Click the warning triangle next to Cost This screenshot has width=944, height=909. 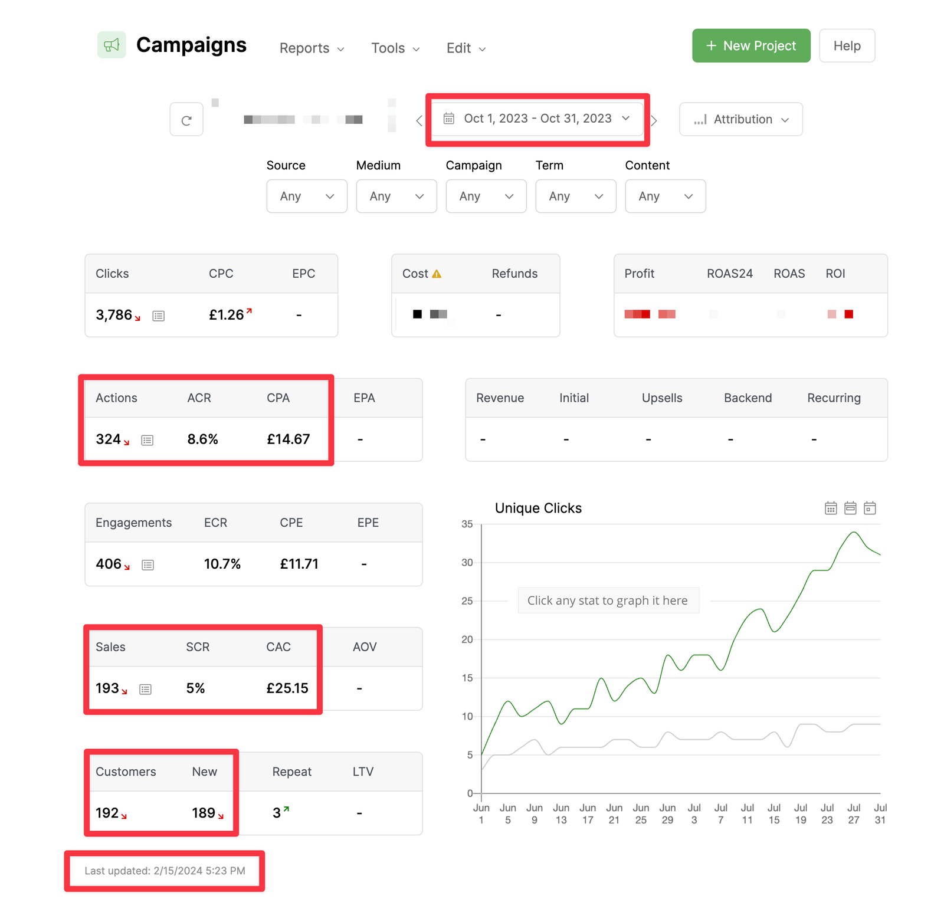[437, 274]
